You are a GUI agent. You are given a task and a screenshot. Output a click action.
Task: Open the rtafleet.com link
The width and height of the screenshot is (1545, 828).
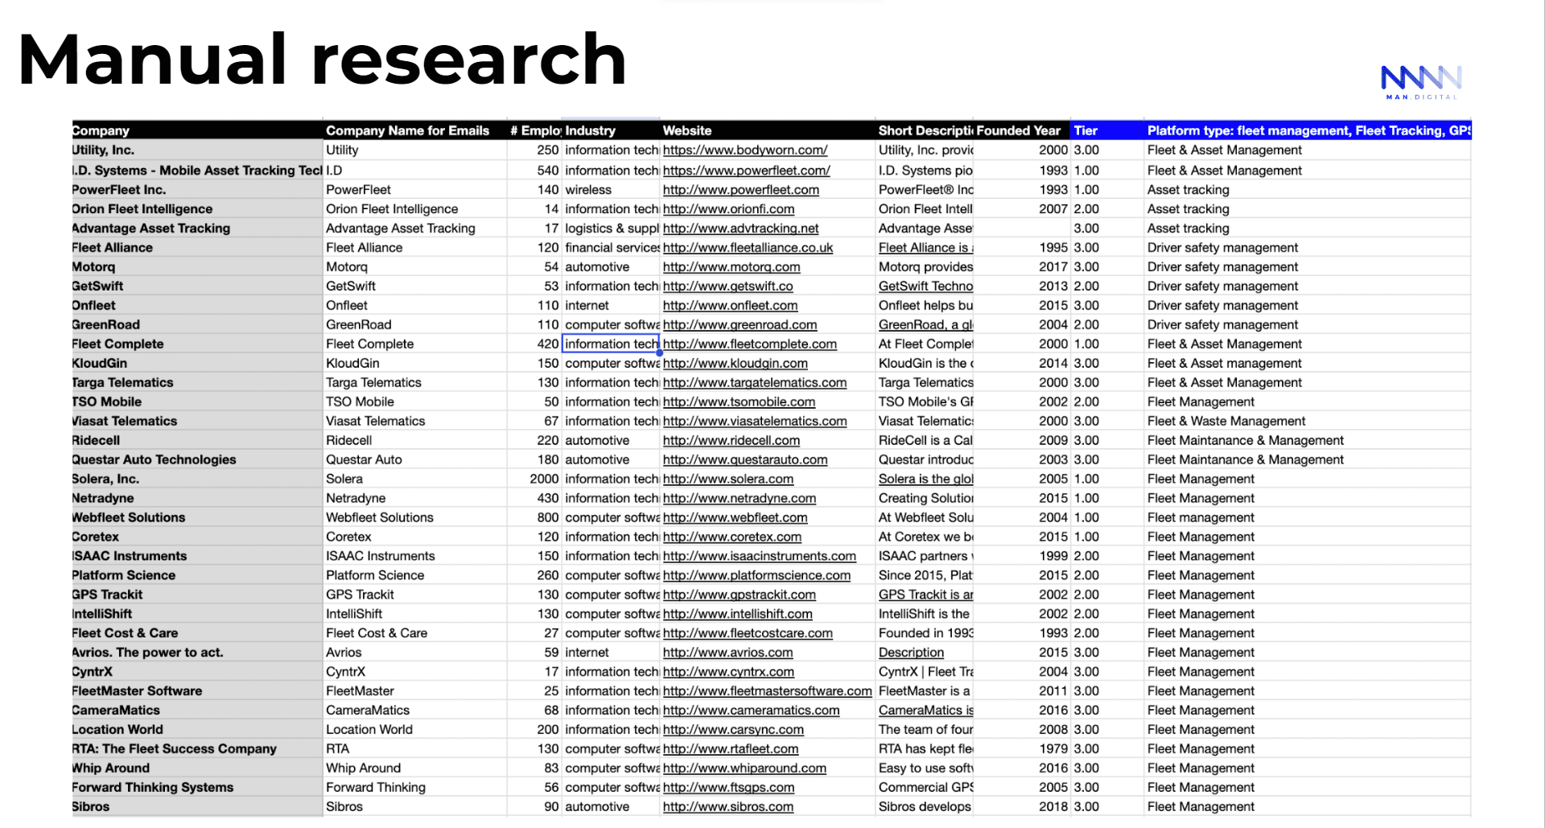[x=731, y=750]
